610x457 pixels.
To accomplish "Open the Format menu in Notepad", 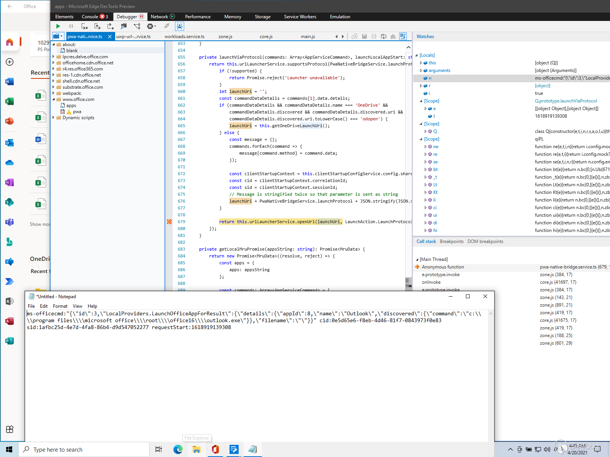I will [x=60, y=306].
